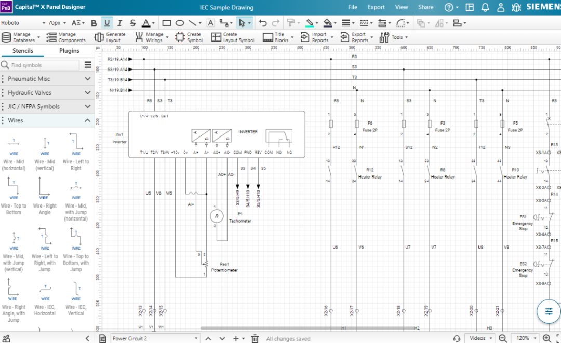The width and height of the screenshot is (561, 343).
Task: Open the stencil list hamburger menu
Action: (x=88, y=65)
